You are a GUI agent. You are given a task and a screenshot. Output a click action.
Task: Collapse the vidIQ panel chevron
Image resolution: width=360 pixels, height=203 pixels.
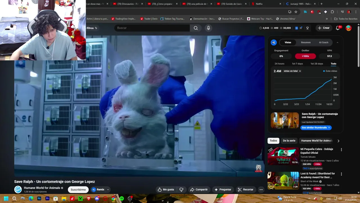pyautogui.click(x=337, y=43)
